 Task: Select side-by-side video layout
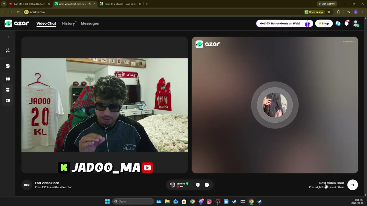click(8, 79)
